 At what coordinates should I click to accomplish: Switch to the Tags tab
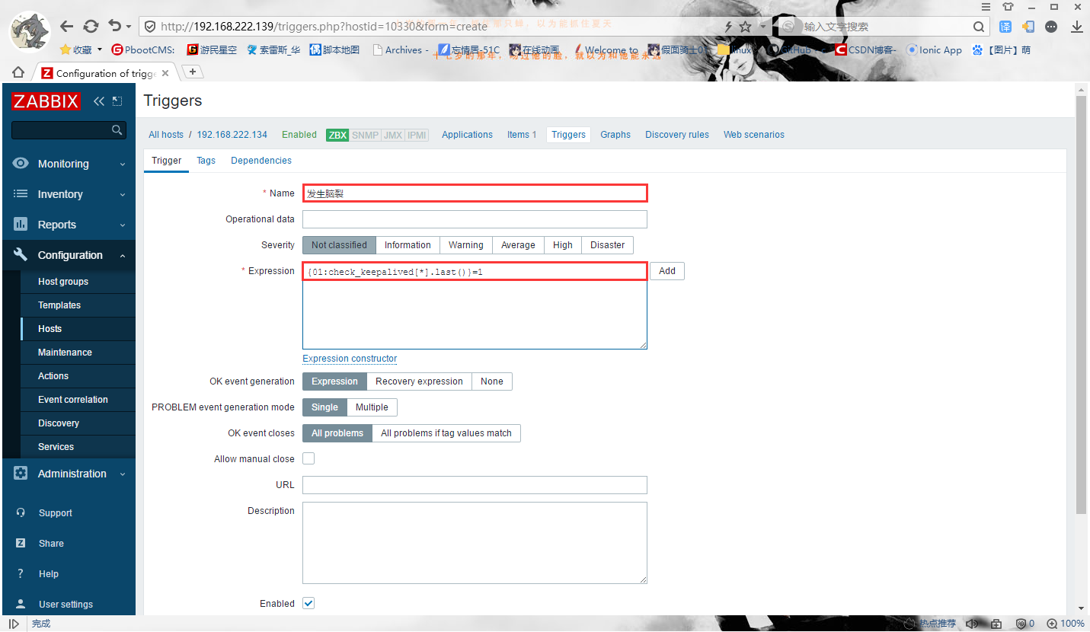point(206,161)
